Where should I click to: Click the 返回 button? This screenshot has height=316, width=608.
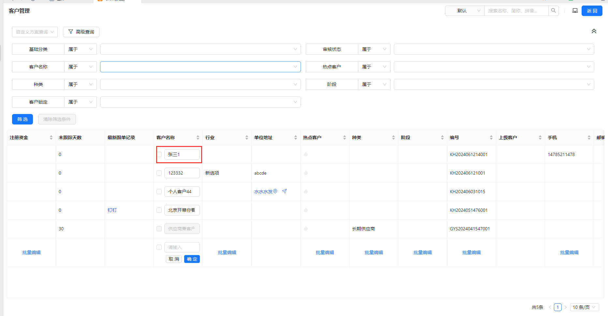pyautogui.click(x=592, y=11)
